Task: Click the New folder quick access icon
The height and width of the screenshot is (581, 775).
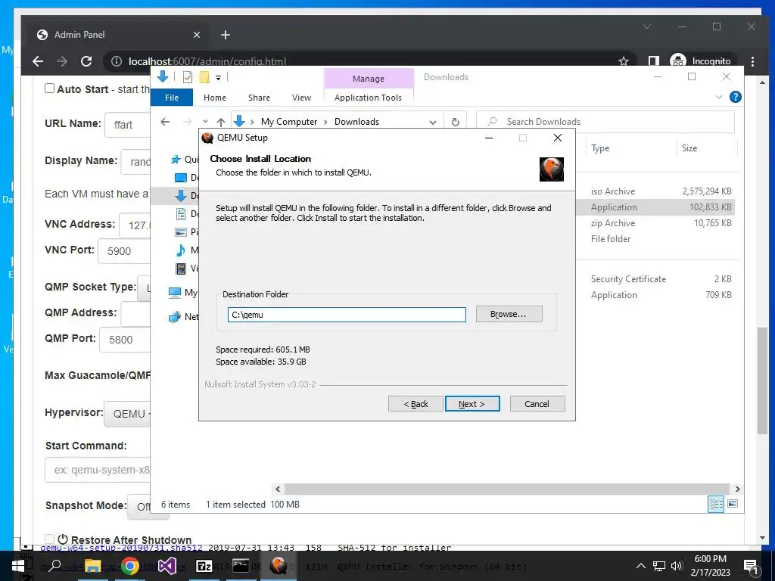Action: 204,77
